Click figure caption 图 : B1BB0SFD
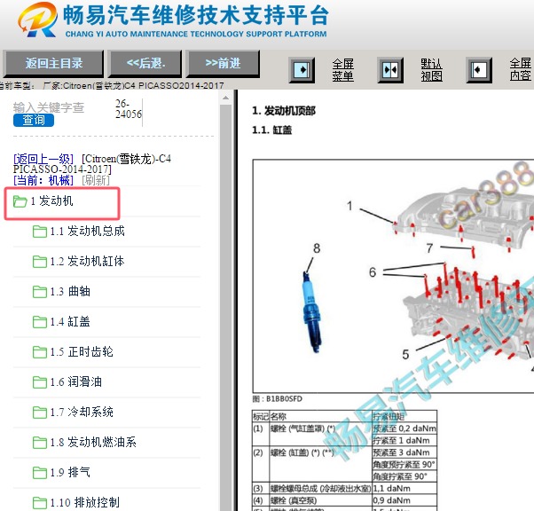534x511 pixels. click(x=278, y=399)
